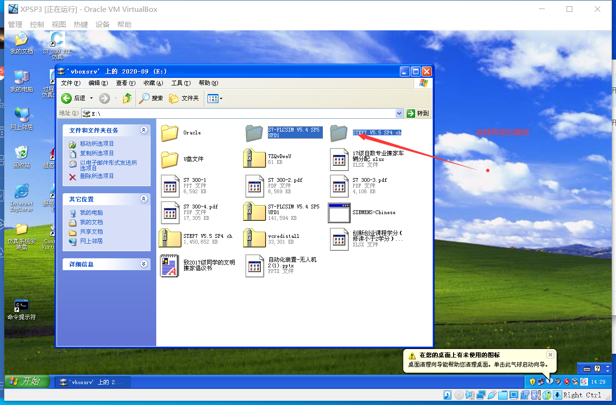Open 我的文档 link in 其它位置

pyautogui.click(x=91, y=222)
